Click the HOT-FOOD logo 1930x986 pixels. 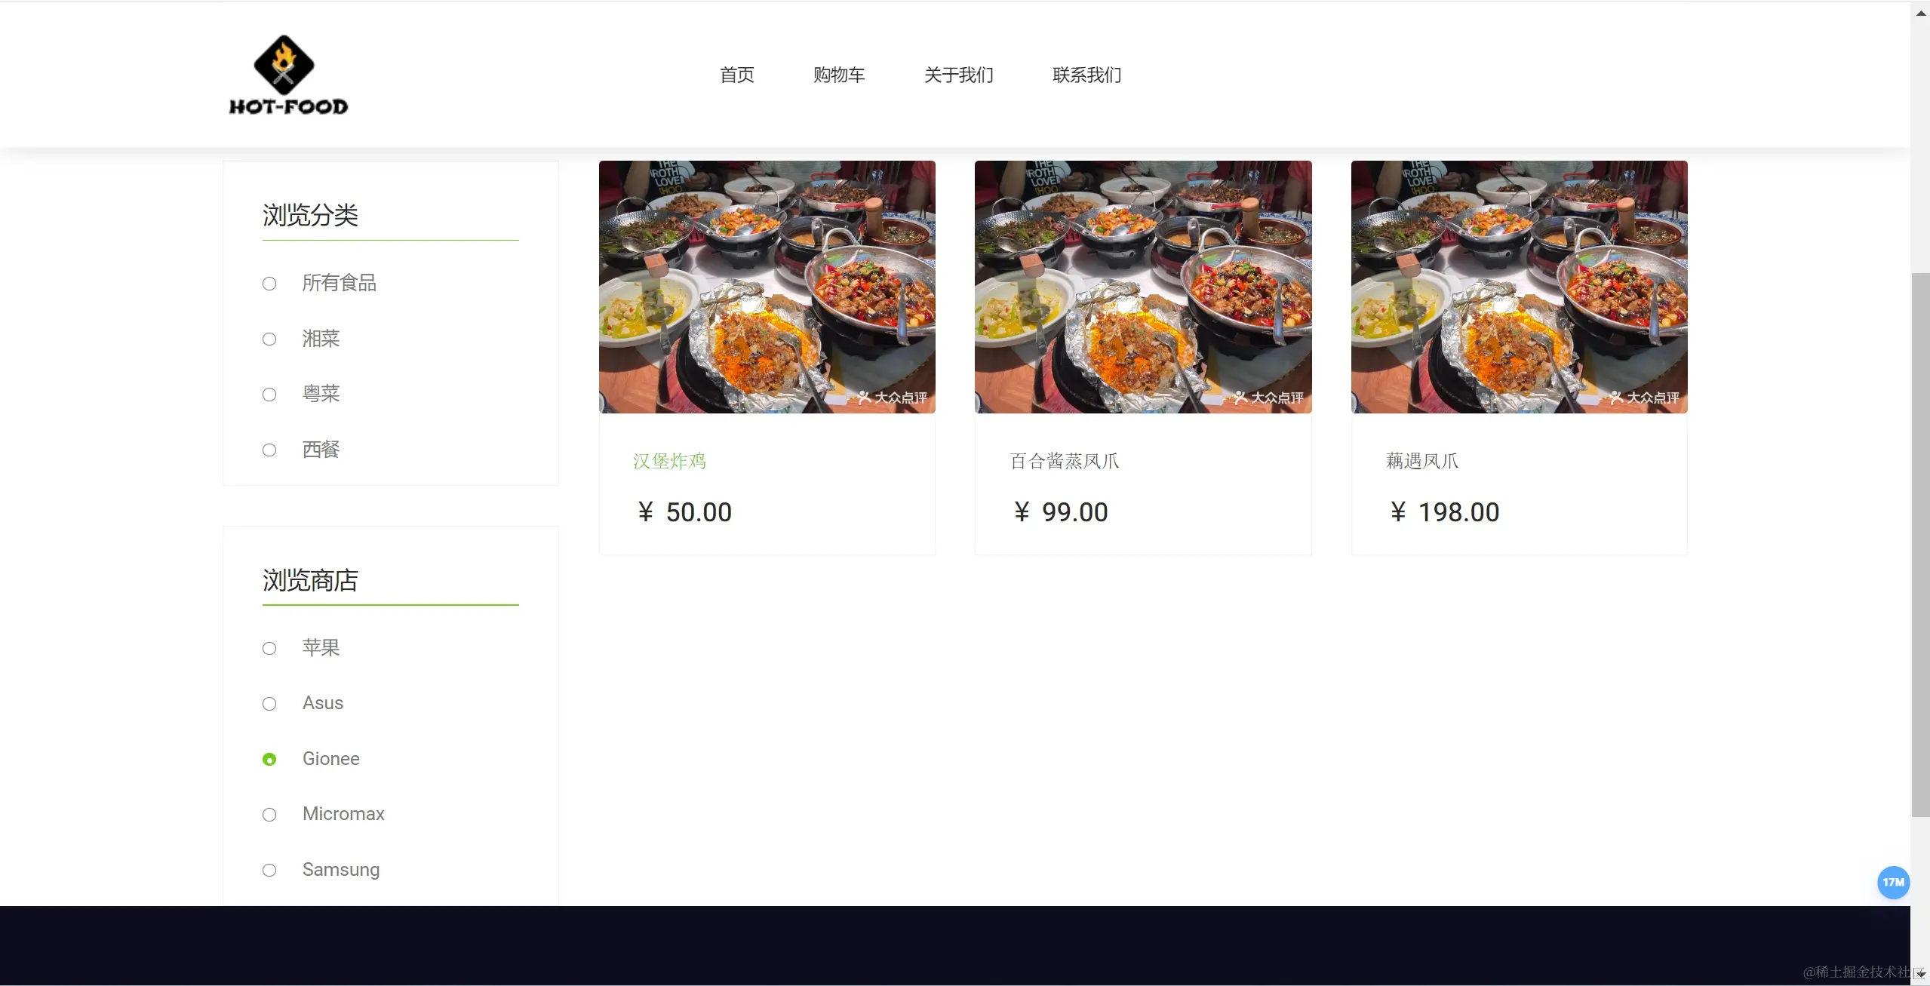(288, 75)
